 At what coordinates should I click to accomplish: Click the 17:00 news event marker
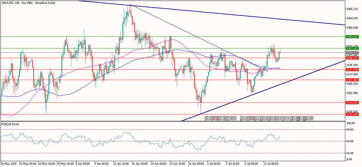[x=230, y=118]
